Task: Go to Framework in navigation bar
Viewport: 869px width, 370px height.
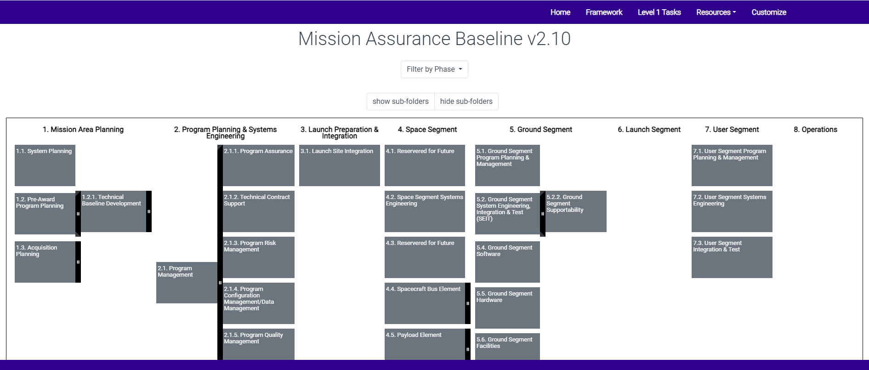Action: click(604, 12)
